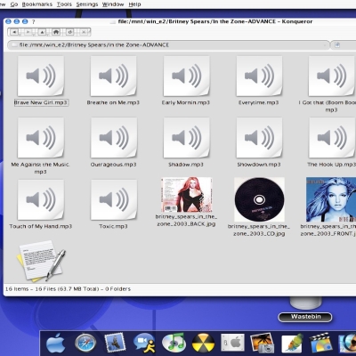The image size is (356, 356).
Task: Select the Breathe on Me.mp3 audio icon
Action: pos(114,76)
